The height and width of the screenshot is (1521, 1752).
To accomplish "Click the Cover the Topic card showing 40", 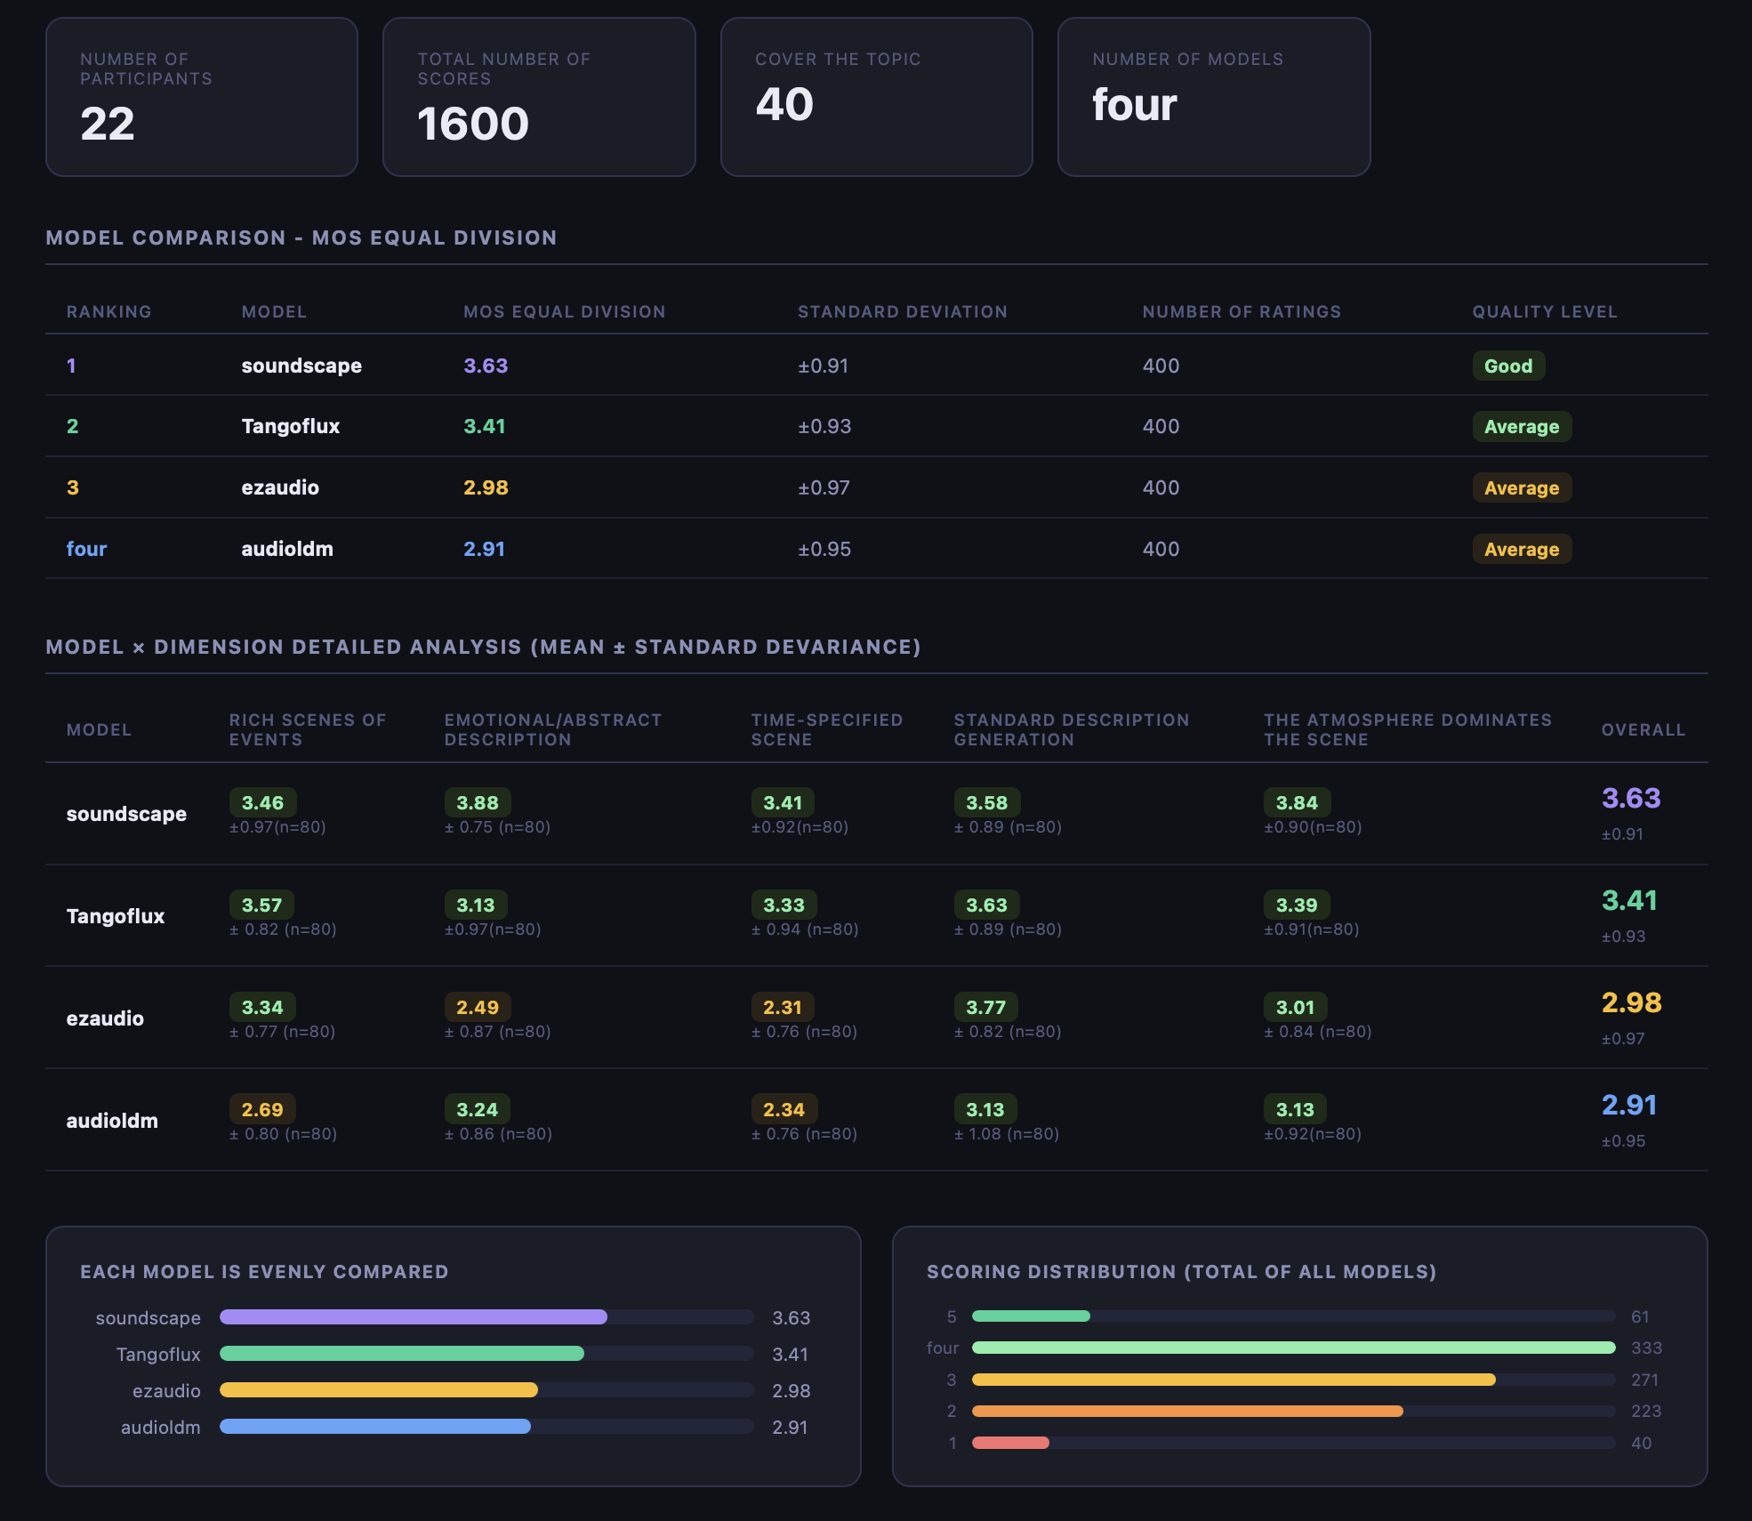I will coord(877,97).
